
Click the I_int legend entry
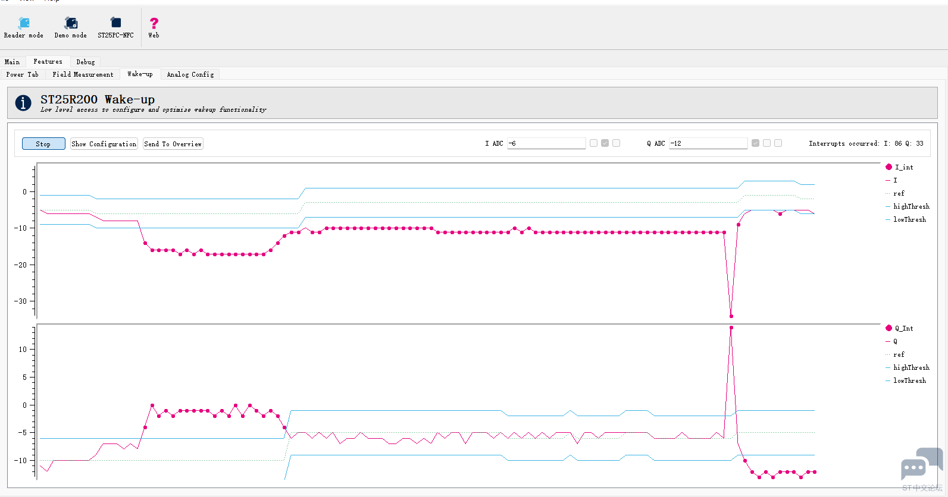(x=899, y=167)
